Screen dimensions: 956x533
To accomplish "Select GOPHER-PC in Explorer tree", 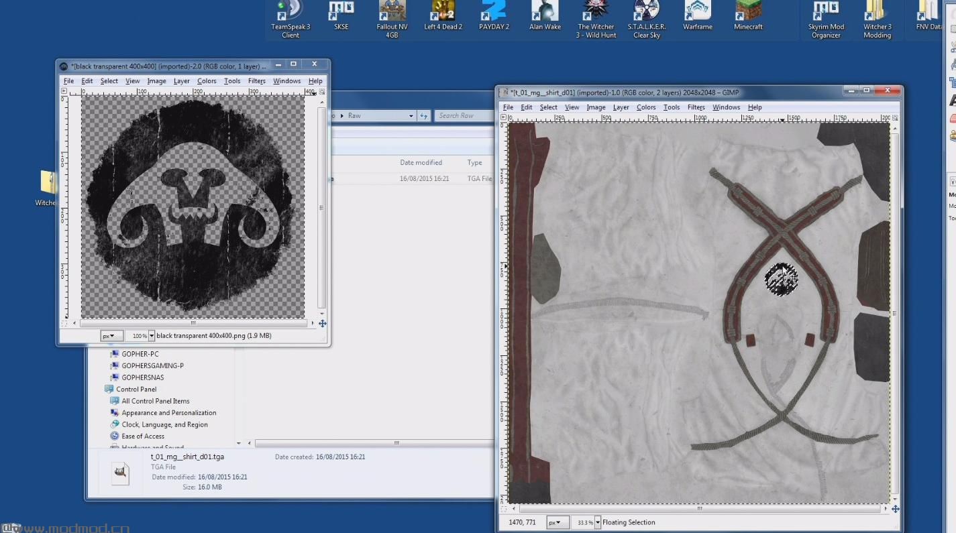I will pos(140,354).
